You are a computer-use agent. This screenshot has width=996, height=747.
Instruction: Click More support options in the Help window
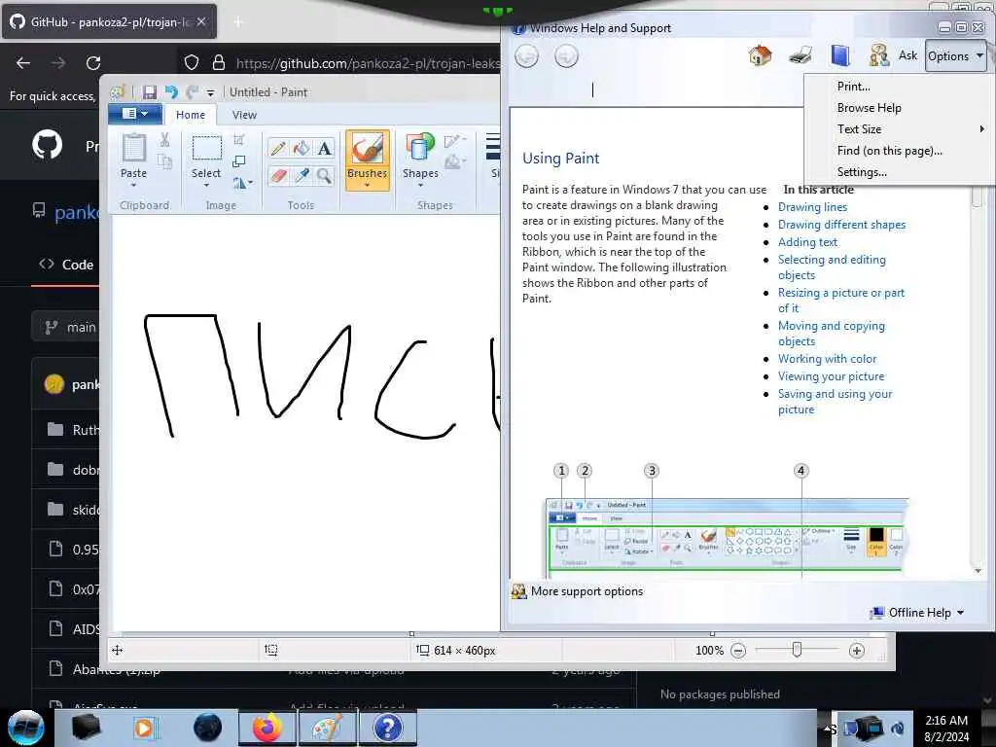click(x=587, y=591)
